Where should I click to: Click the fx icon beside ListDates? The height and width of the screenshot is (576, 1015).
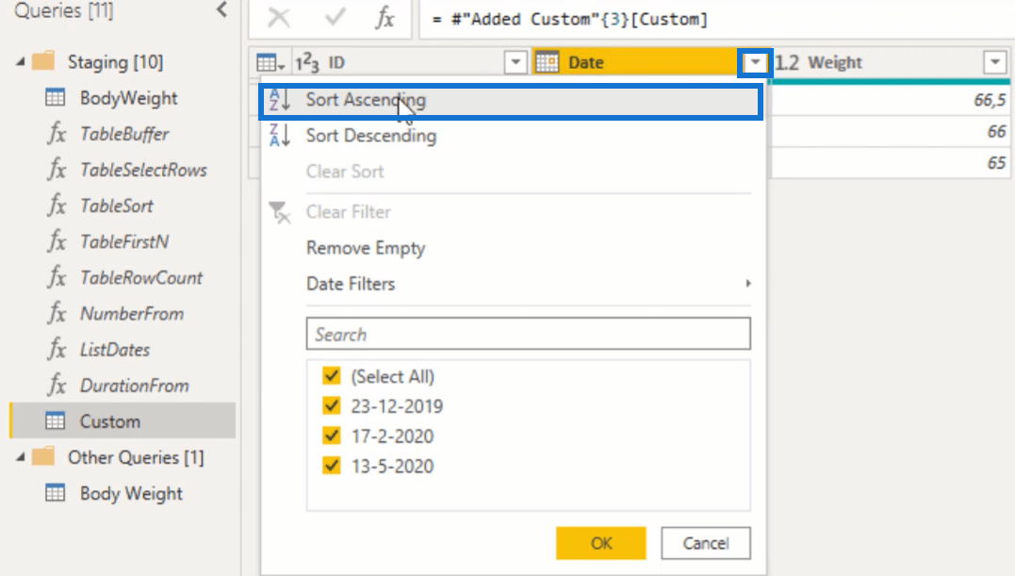[57, 349]
